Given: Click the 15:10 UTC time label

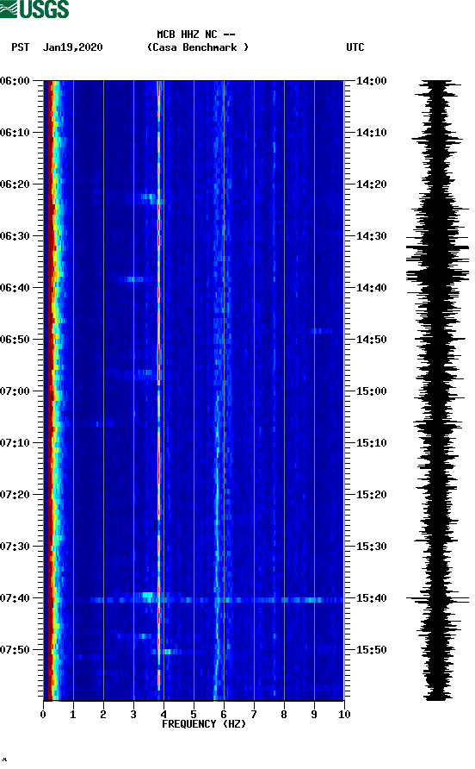Looking at the screenshot, I should [371, 443].
